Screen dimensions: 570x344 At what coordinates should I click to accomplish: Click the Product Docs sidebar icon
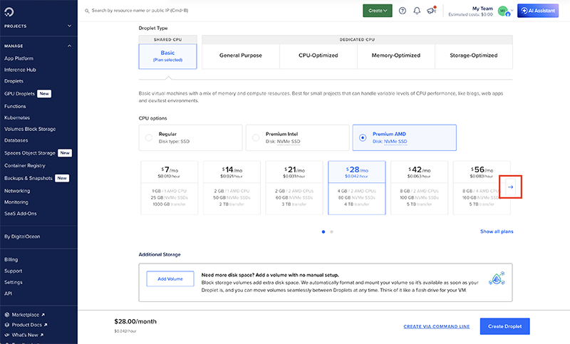pos(7,324)
